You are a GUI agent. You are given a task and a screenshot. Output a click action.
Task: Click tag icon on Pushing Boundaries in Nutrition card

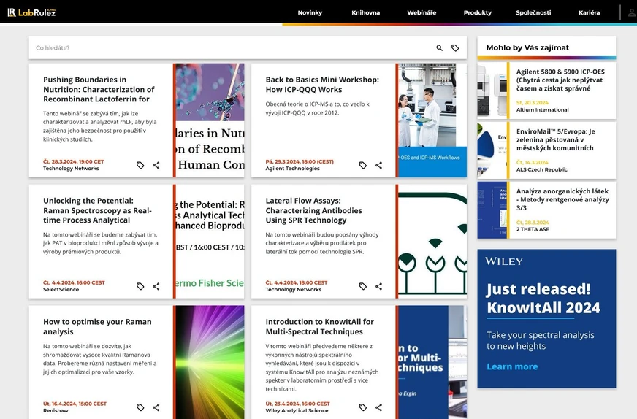pyautogui.click(x=140, y=165)
